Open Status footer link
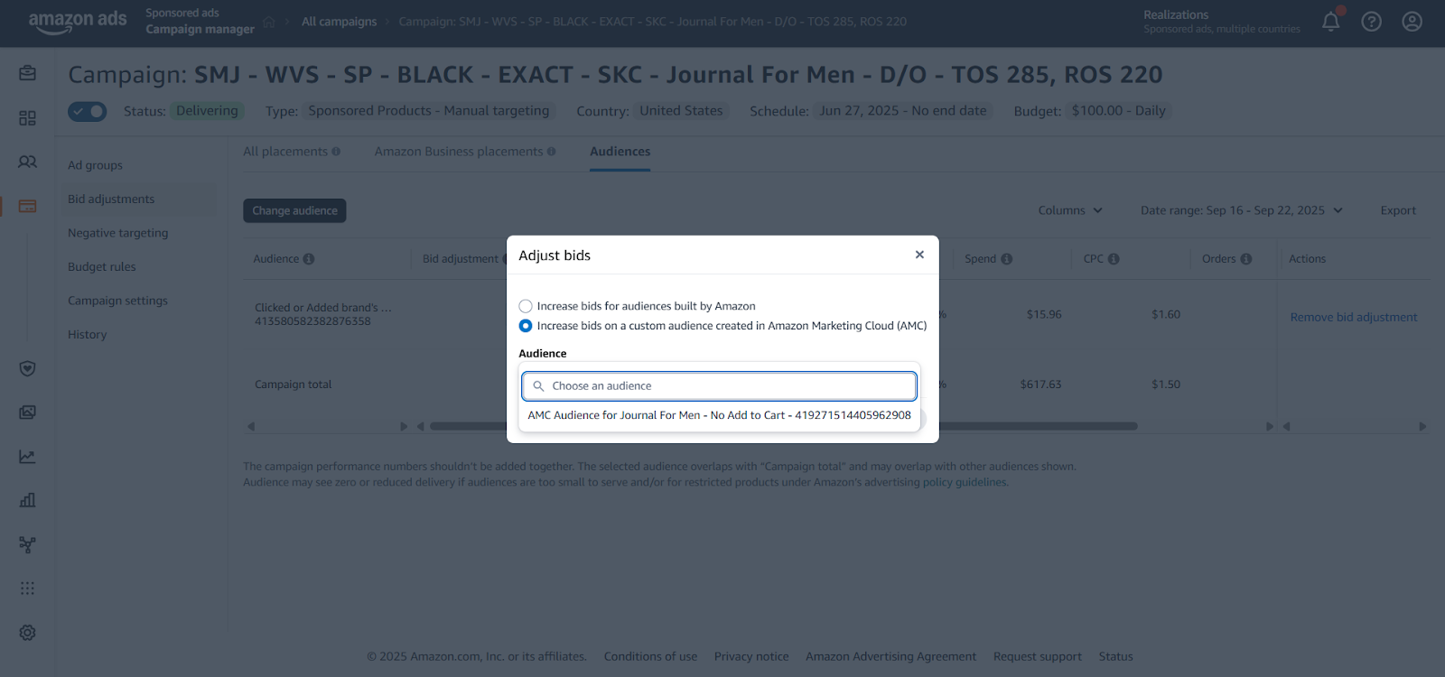 [x=1115, y=657]
